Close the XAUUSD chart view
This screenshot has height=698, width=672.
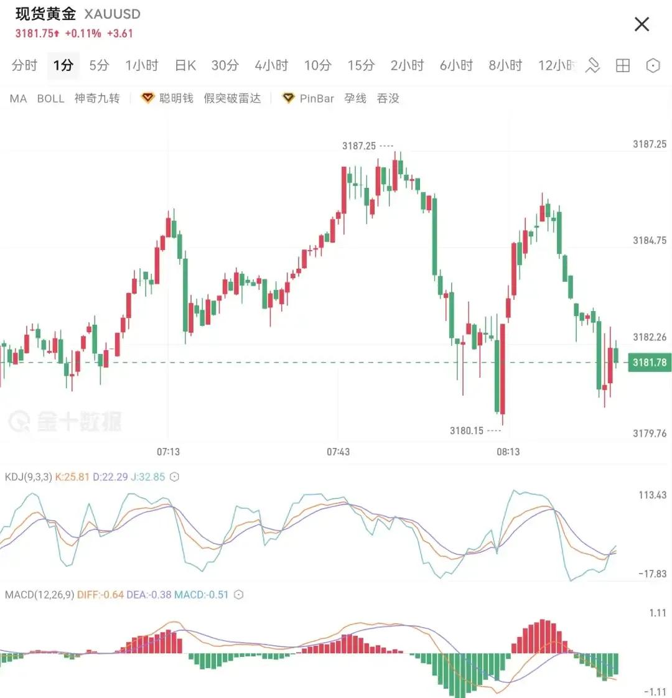pyautogui.click(x=642, y=24)
